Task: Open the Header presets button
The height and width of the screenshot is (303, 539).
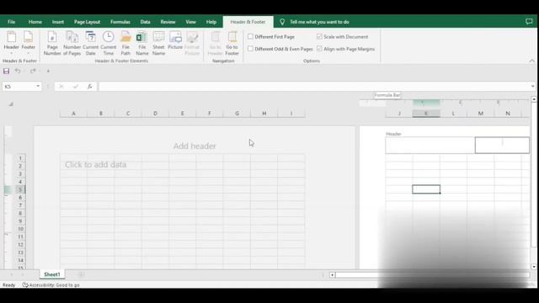Action: (11, 43)
